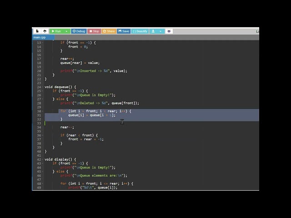Run the program with the green Run button
Screen dimensions: 291x218
(56, 31)
